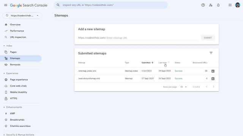Image resolution: width=243 pixels, height=136 pixels.
Task: Click the Breadcrumbs layers icon
Action: coord(6,120)
